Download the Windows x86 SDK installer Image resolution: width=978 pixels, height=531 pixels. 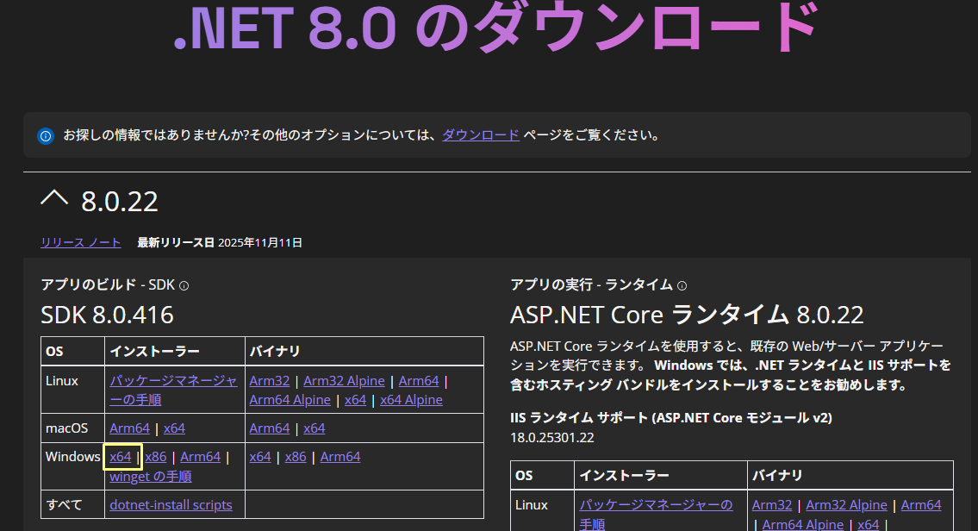(x=156, y=457)
